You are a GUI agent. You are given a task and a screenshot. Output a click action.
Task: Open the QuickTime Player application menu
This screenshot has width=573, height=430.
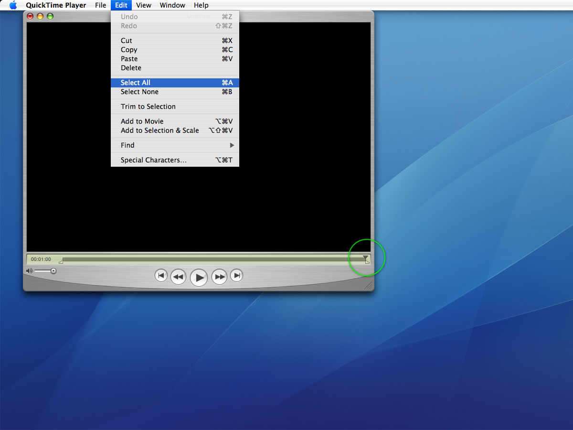click(56, 5)
